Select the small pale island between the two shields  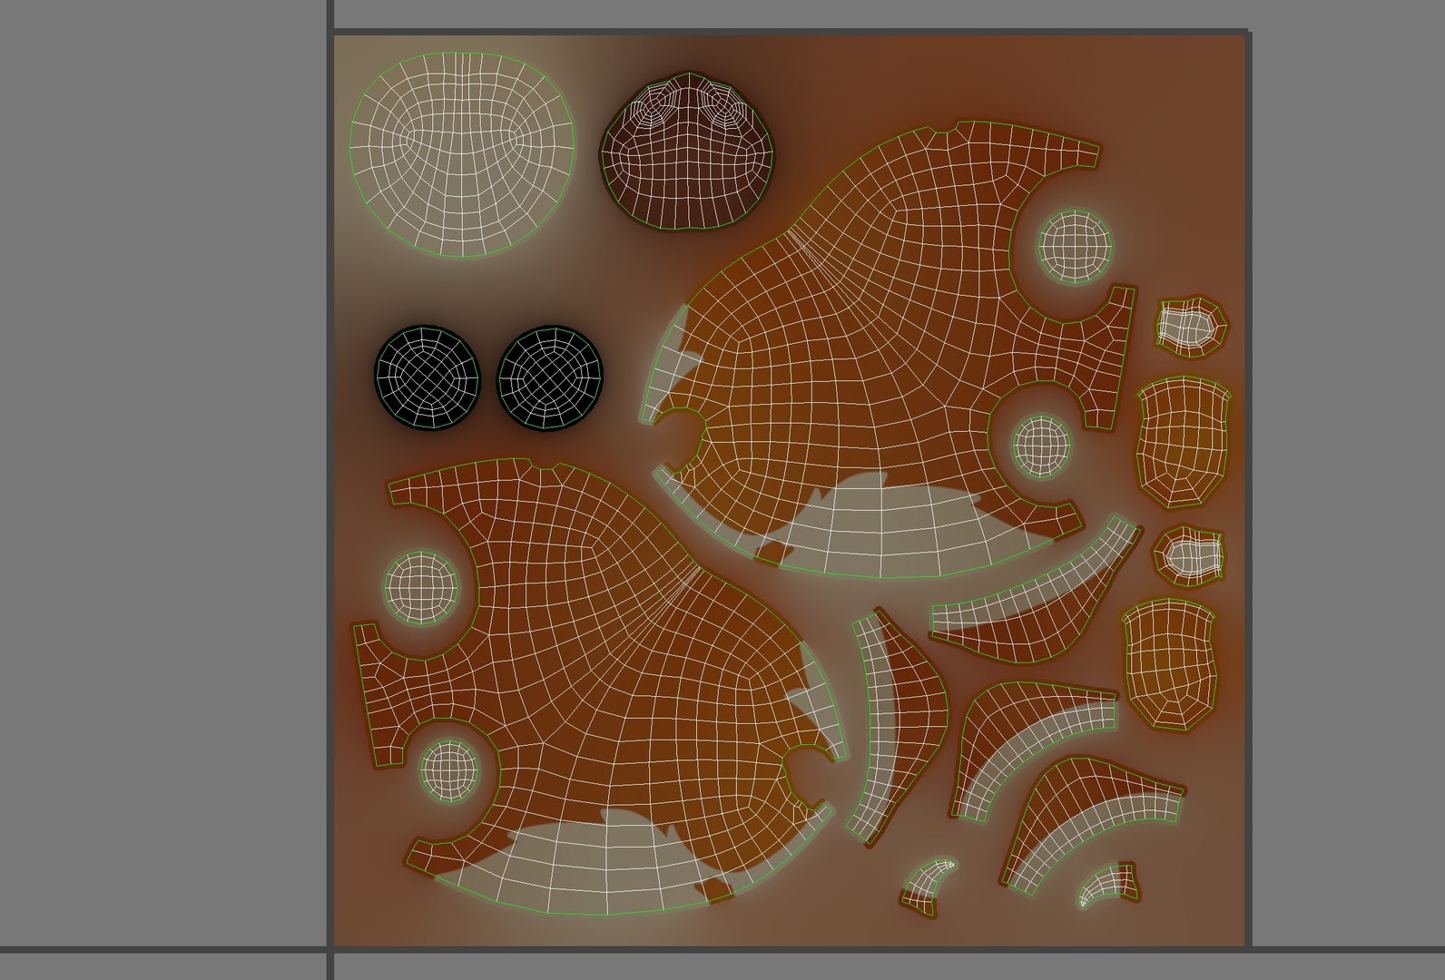(1189, 556)
